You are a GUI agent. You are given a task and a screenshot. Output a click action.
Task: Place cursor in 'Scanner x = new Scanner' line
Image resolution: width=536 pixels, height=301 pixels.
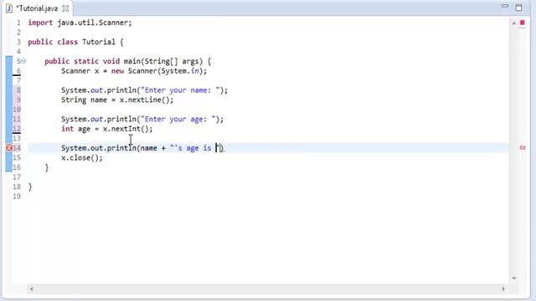click(134, 71)
